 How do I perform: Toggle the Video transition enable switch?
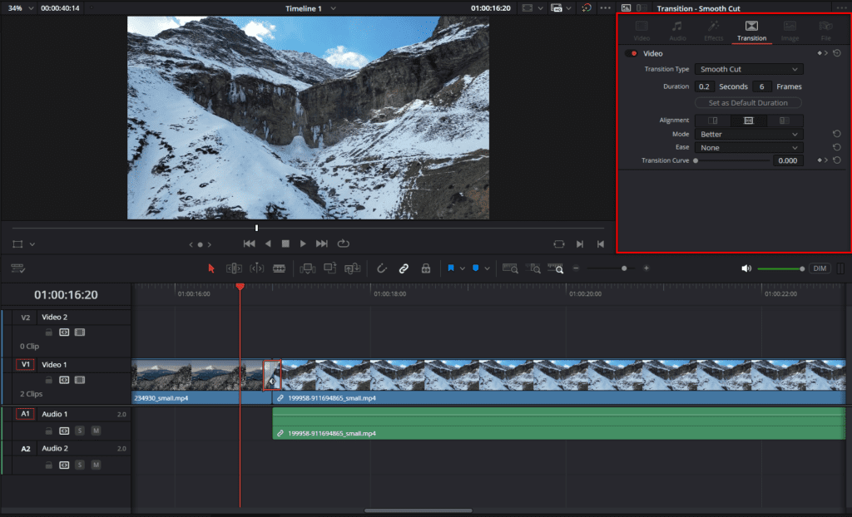pos(632,53)
